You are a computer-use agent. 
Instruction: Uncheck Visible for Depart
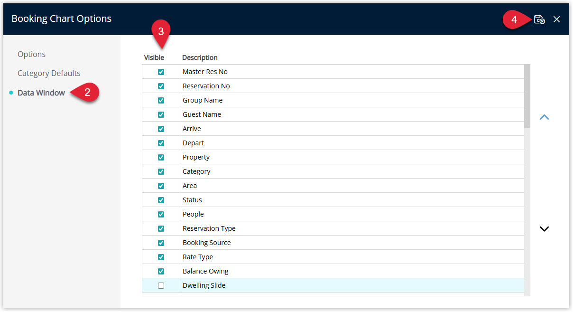tap(161, 143)
